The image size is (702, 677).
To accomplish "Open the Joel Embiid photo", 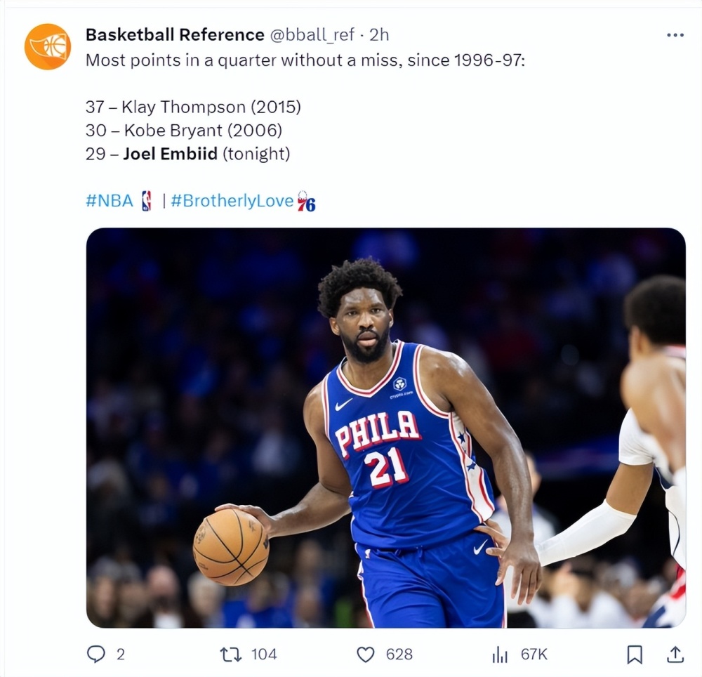I will (385, 428).
